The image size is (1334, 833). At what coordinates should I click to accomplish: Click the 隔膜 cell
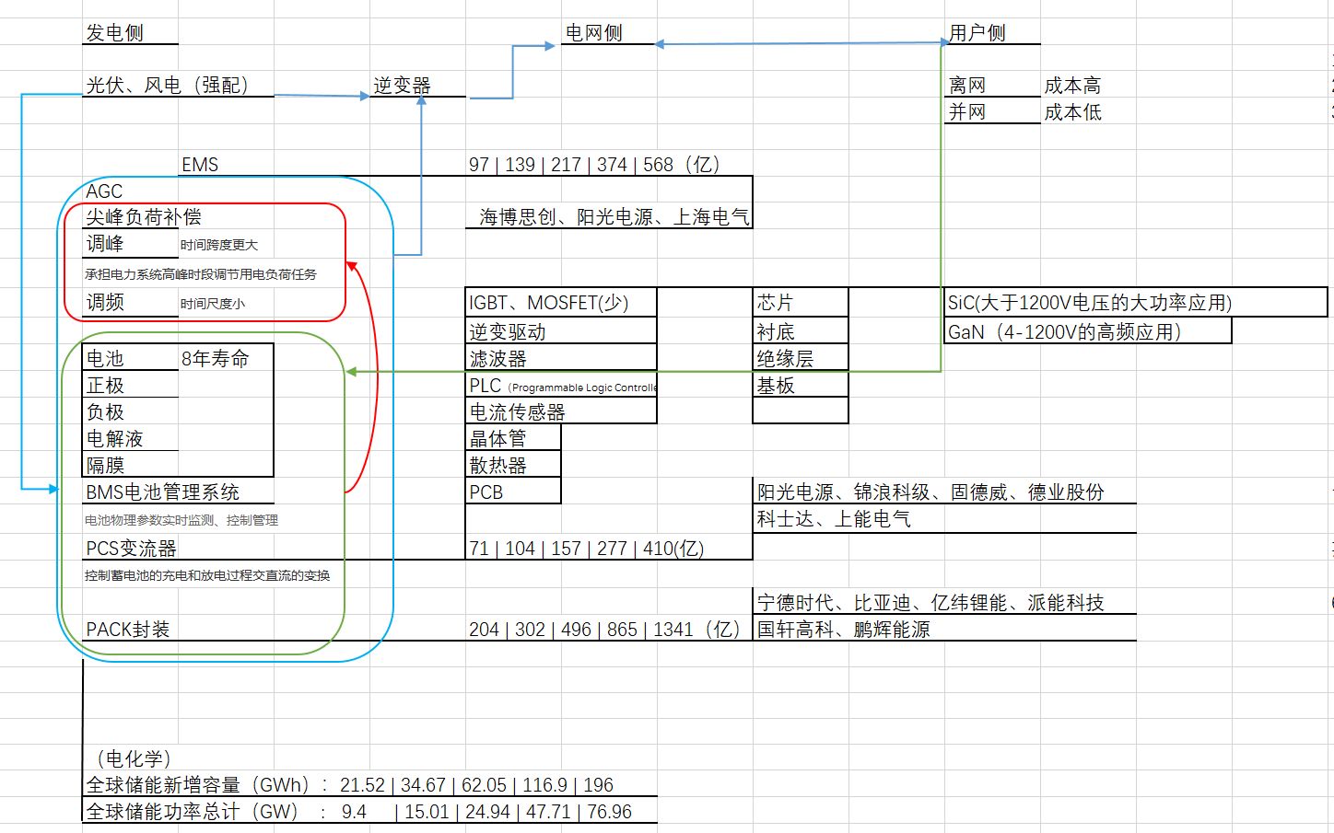pos(105,466)
